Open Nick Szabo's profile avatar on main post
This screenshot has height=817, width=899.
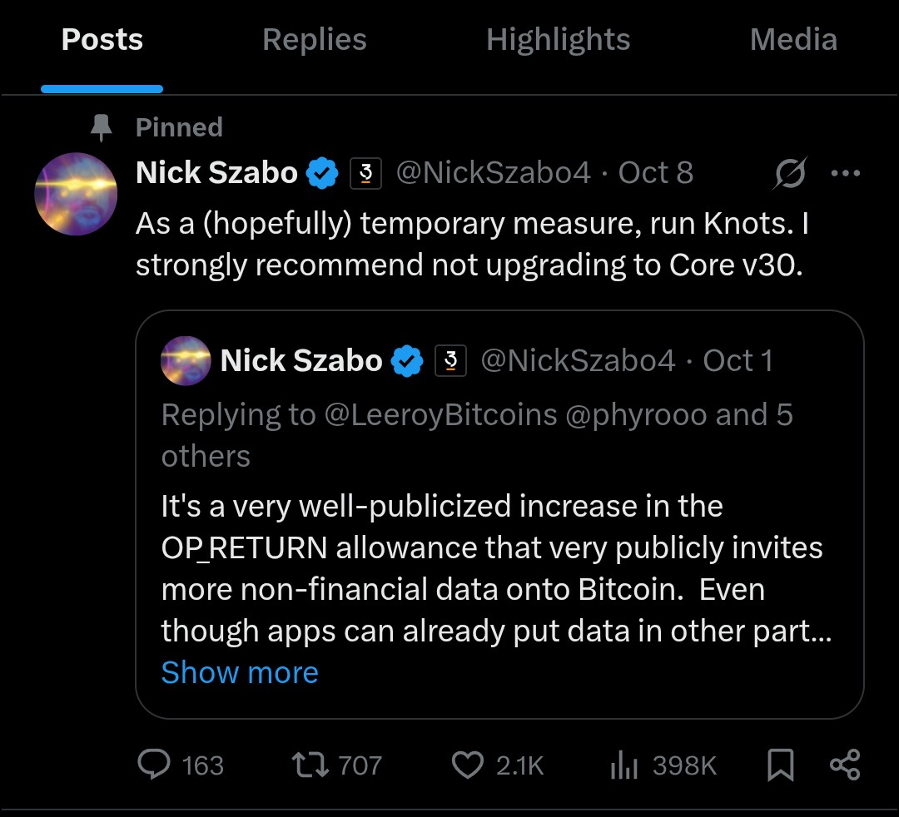(76, 194)
